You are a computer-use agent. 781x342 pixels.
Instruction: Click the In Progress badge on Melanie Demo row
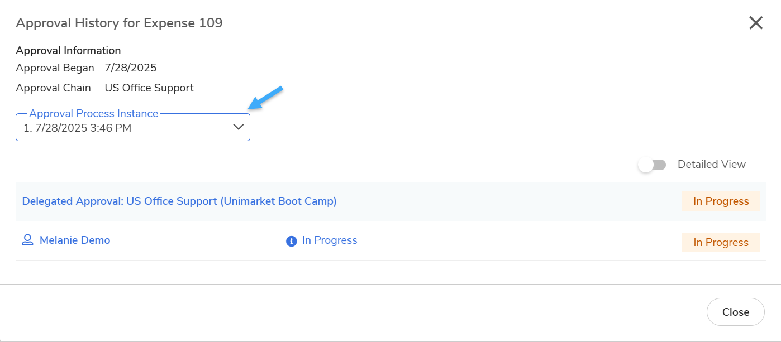pyautogui.click(x=721, y=243)
